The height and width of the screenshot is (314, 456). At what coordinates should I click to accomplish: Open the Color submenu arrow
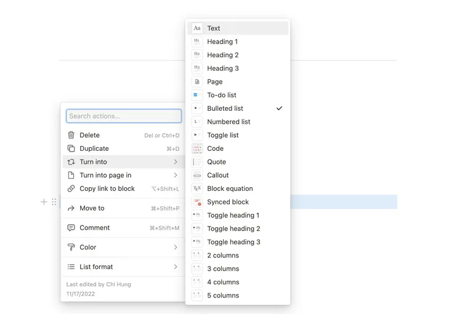(176, 248)
